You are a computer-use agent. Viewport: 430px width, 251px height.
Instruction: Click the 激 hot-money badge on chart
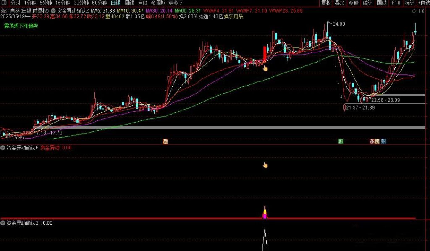(x=165, y=141)
